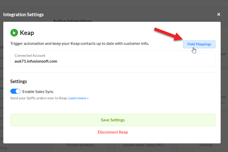Viewport: 228px width, 152px height.
Task: Click the Enable Sales Sync label
Action: pyautogui.click(x=38, y=92)
